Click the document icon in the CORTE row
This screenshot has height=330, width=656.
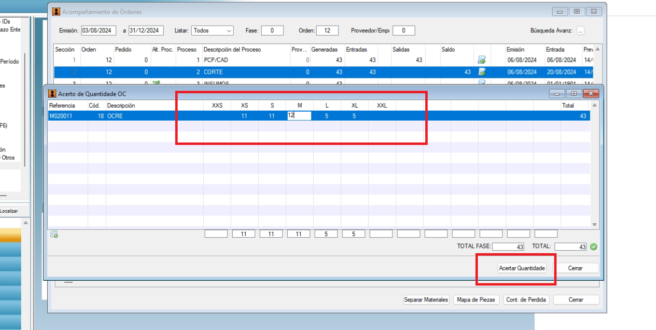point(481,72)
